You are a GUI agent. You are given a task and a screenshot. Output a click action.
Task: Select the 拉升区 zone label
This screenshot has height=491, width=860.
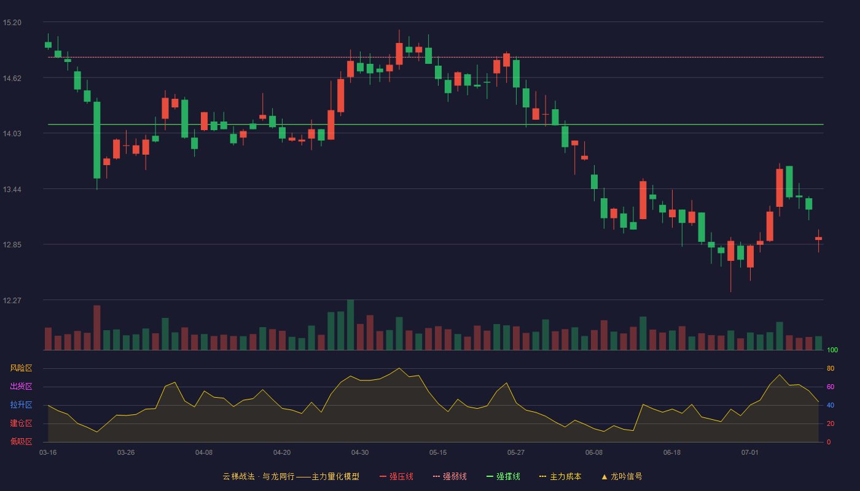pos(21,405)
